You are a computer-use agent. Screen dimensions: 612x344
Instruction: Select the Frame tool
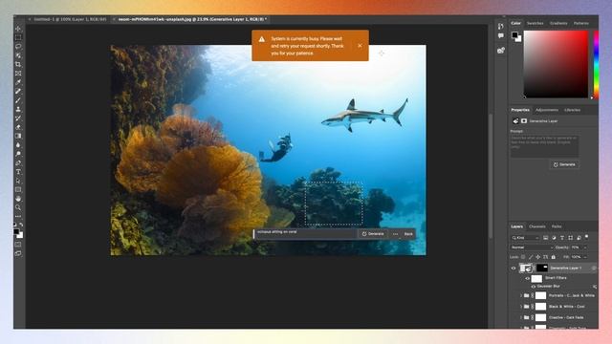(x=18, y=74)
